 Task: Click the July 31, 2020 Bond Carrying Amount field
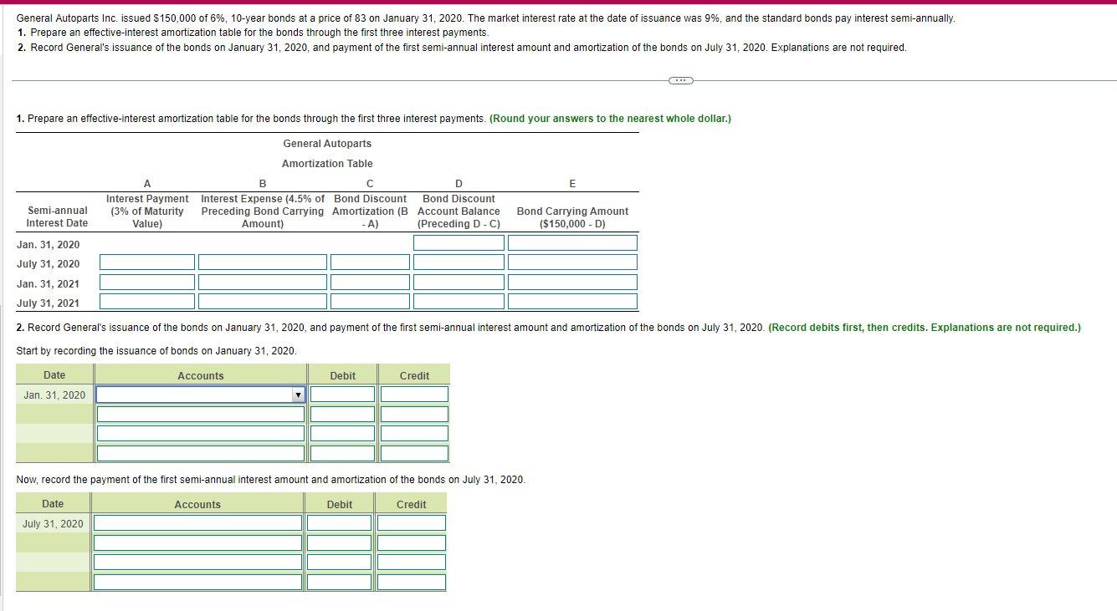pyautogui.click(x=572, y=262)
